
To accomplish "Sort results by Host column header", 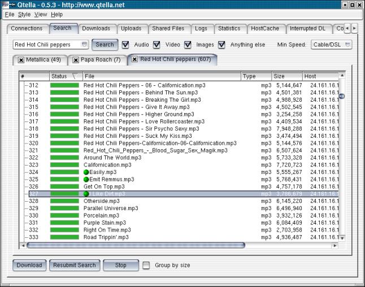I will pos(320,76).
